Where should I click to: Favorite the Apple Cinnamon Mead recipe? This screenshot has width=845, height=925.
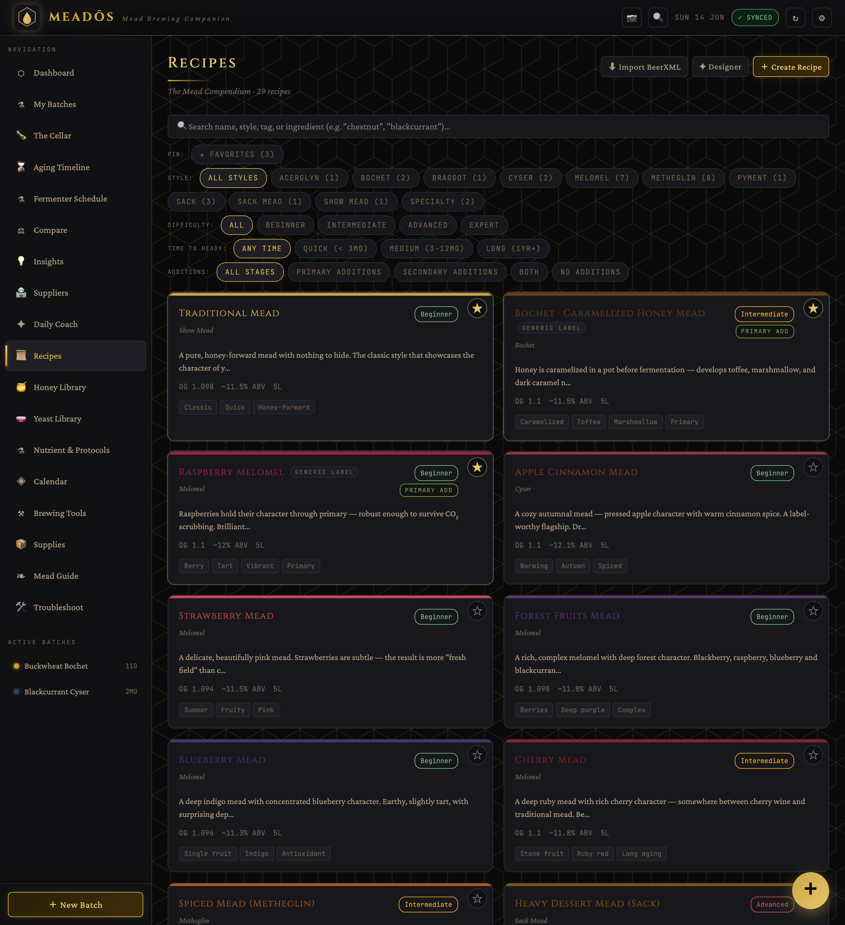tap(813, 467)
